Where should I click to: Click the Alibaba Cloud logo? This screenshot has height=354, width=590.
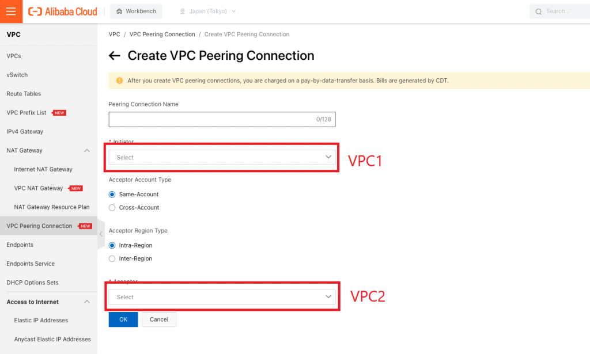(x=62, y=11)
